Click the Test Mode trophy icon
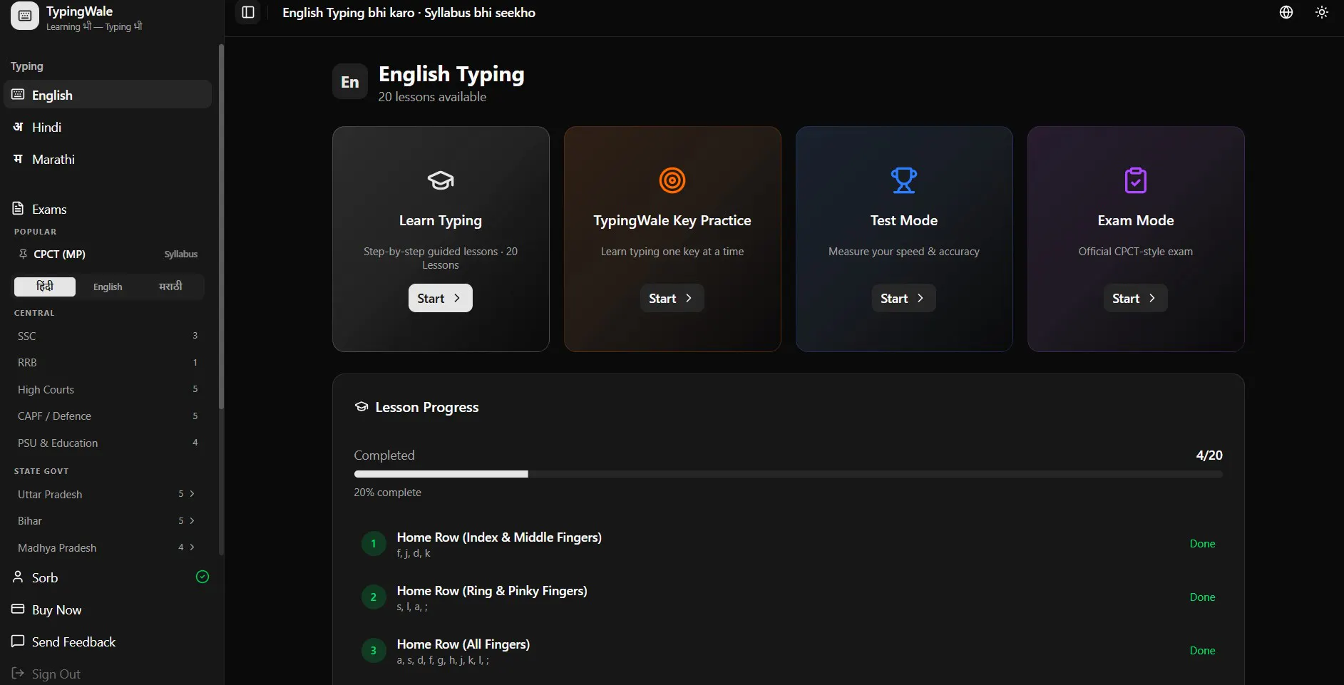 pyautogui.click(x=904, y=180)
